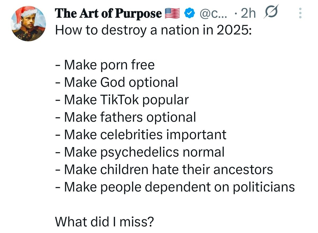This screenshot has height=233, width=318.
Task: Click the "Make psychedelics normal" line
Action: (140, 152)
